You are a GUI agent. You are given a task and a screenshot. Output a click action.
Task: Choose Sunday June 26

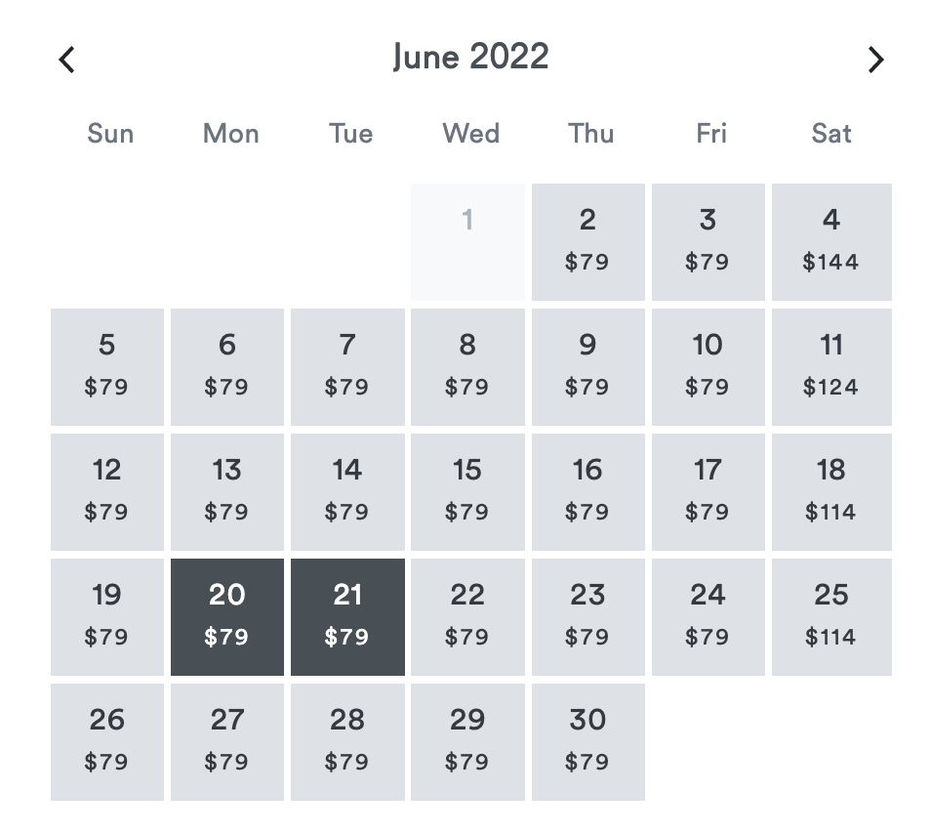tap(107, 742)
